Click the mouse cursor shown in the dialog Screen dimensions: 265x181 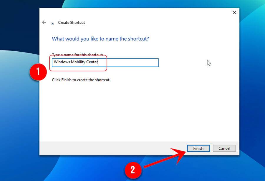[209, 62]
